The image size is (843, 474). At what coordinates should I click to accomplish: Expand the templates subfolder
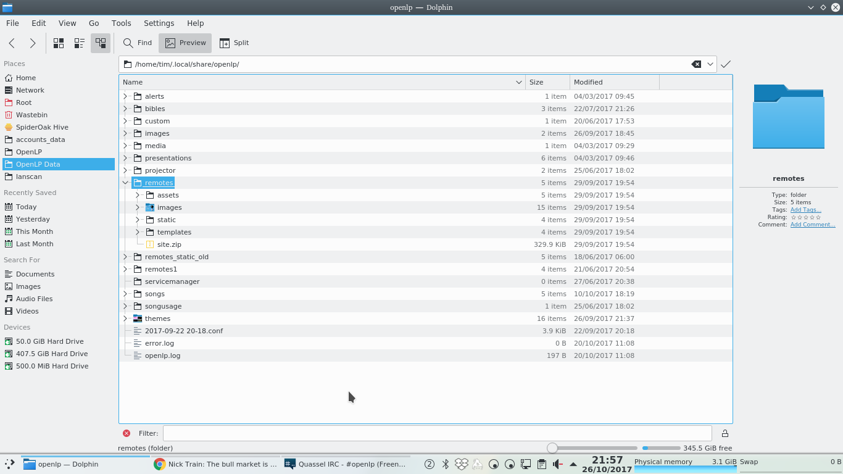(138, 232)
